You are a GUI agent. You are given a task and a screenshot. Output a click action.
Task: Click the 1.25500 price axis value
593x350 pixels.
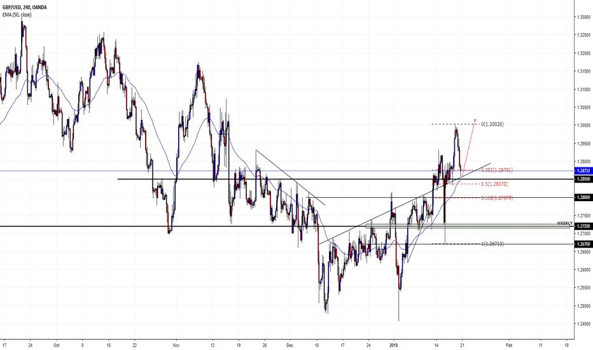pos(584,288)
